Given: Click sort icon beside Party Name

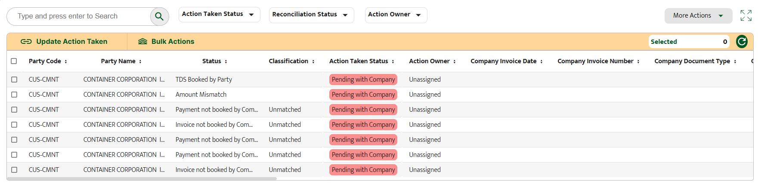Looking at the screenshot, I should [140, 61].
